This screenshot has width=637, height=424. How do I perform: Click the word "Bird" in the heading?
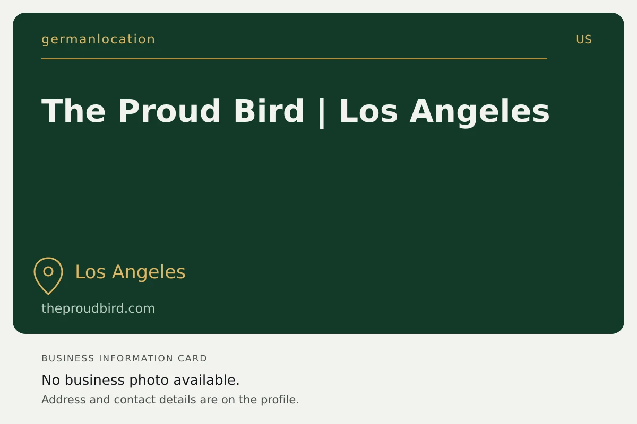tap(269, 111)
